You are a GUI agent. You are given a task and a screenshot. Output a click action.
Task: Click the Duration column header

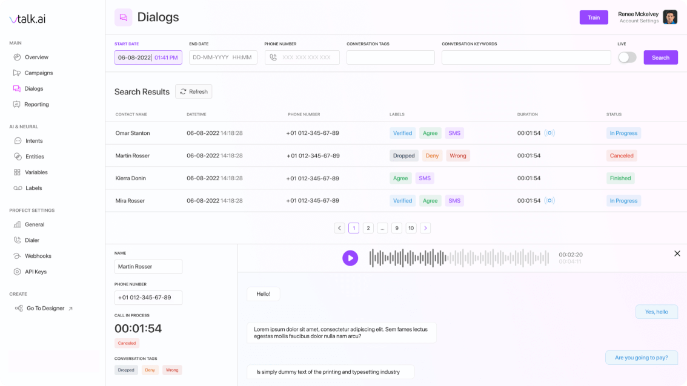[527, 114]
